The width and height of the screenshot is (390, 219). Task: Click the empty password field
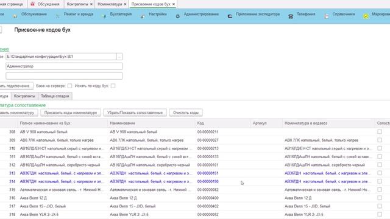[x=64, y=75]
